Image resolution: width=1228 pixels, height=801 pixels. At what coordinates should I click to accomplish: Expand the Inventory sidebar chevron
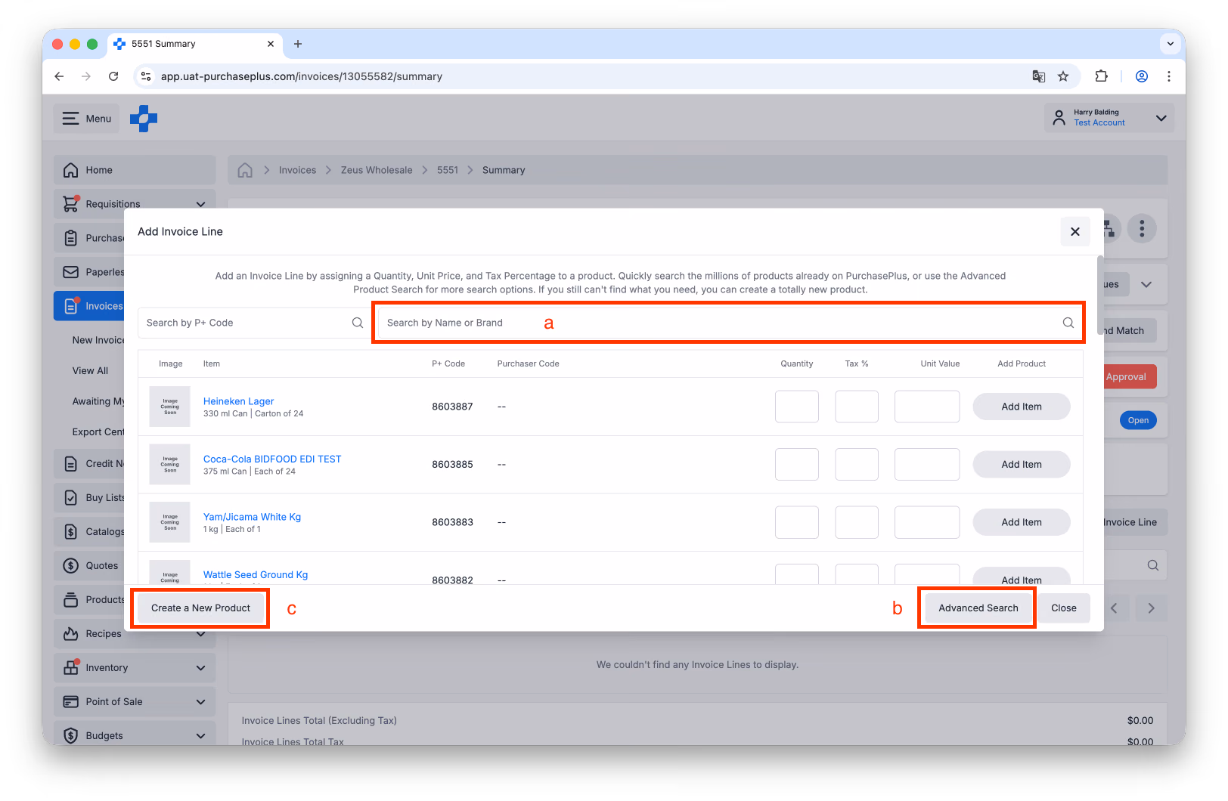click(x=200, y=668)
